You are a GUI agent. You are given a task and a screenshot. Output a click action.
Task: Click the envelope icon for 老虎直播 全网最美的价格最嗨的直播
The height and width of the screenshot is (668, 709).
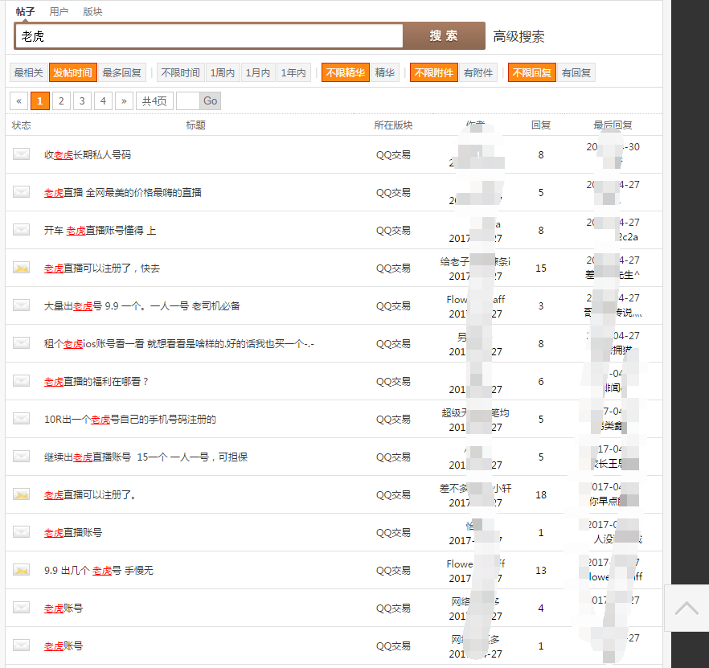coord(21,192)
